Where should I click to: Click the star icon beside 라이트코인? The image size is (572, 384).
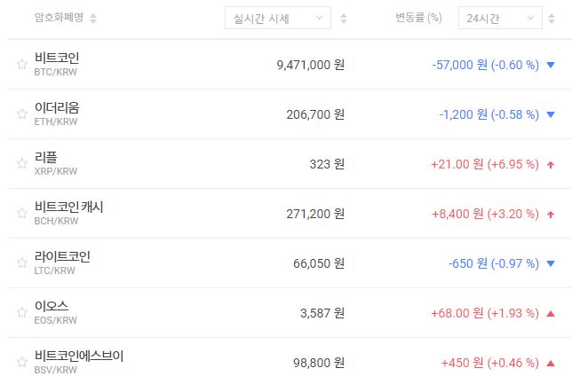click(x=21, y=263)
